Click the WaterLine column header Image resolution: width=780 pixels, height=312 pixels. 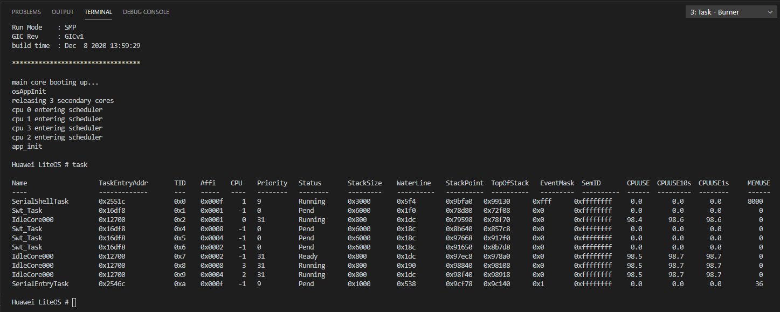(413, 183)
